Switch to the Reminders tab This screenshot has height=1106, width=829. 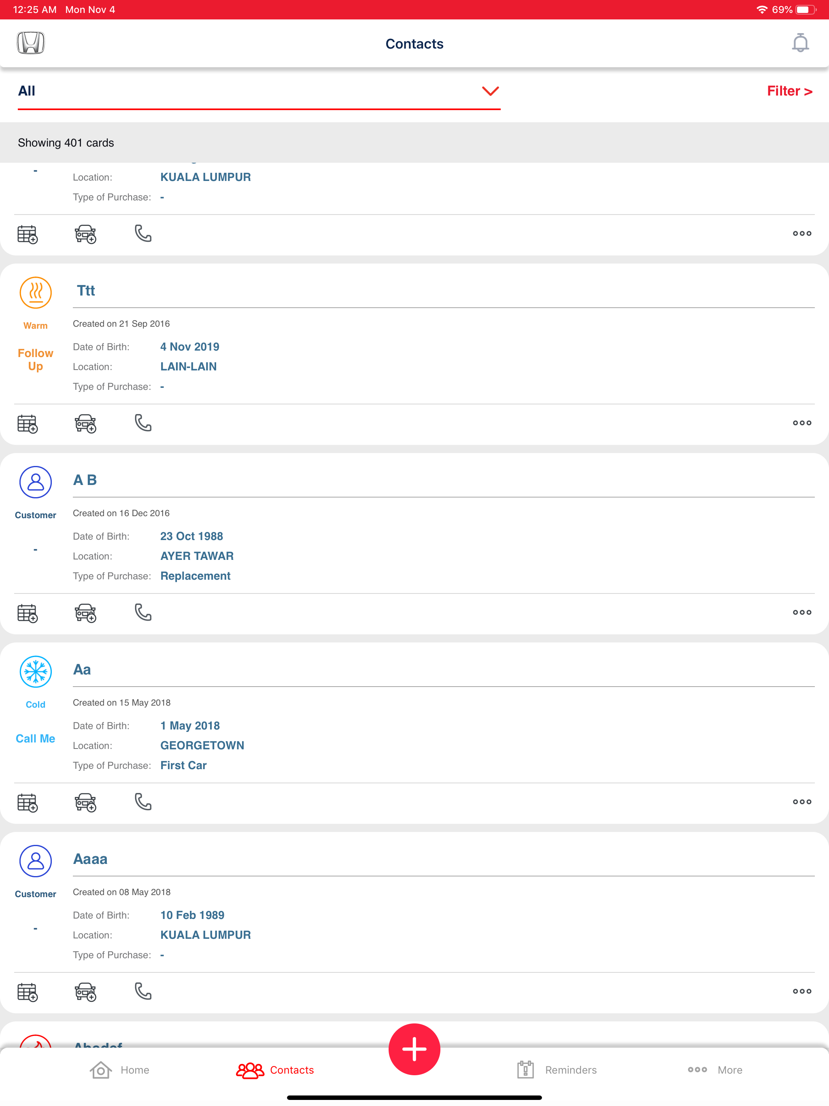coord(557,1070)
